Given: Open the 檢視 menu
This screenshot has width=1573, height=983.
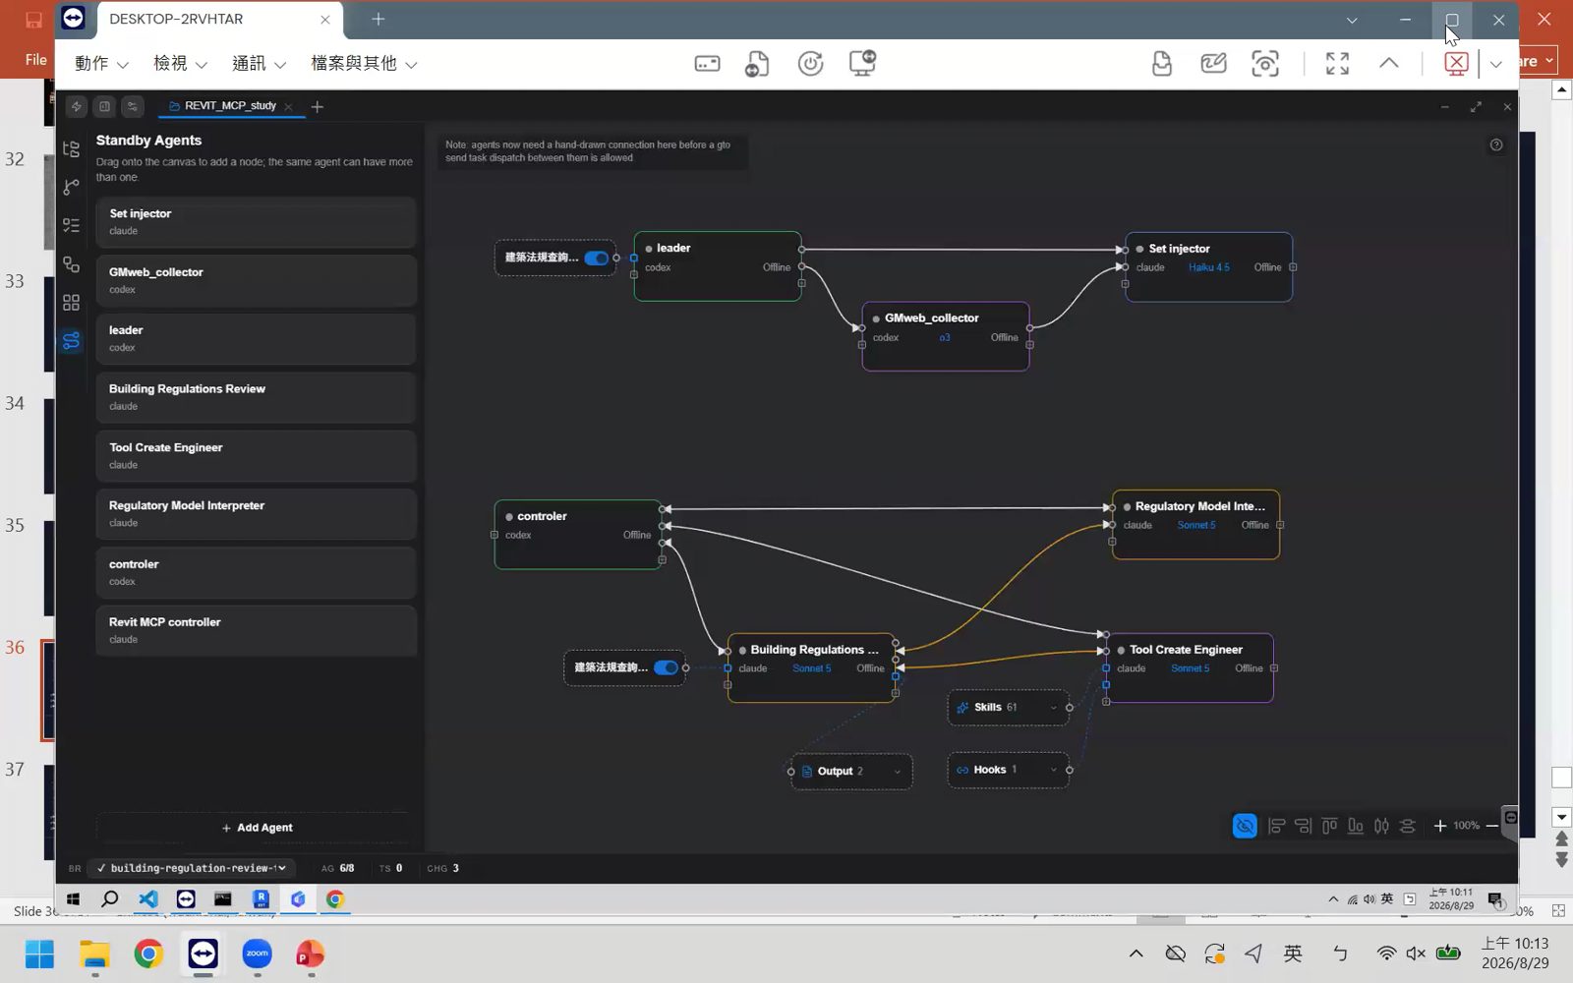Looking at the screenshot, I should [180, 64].
